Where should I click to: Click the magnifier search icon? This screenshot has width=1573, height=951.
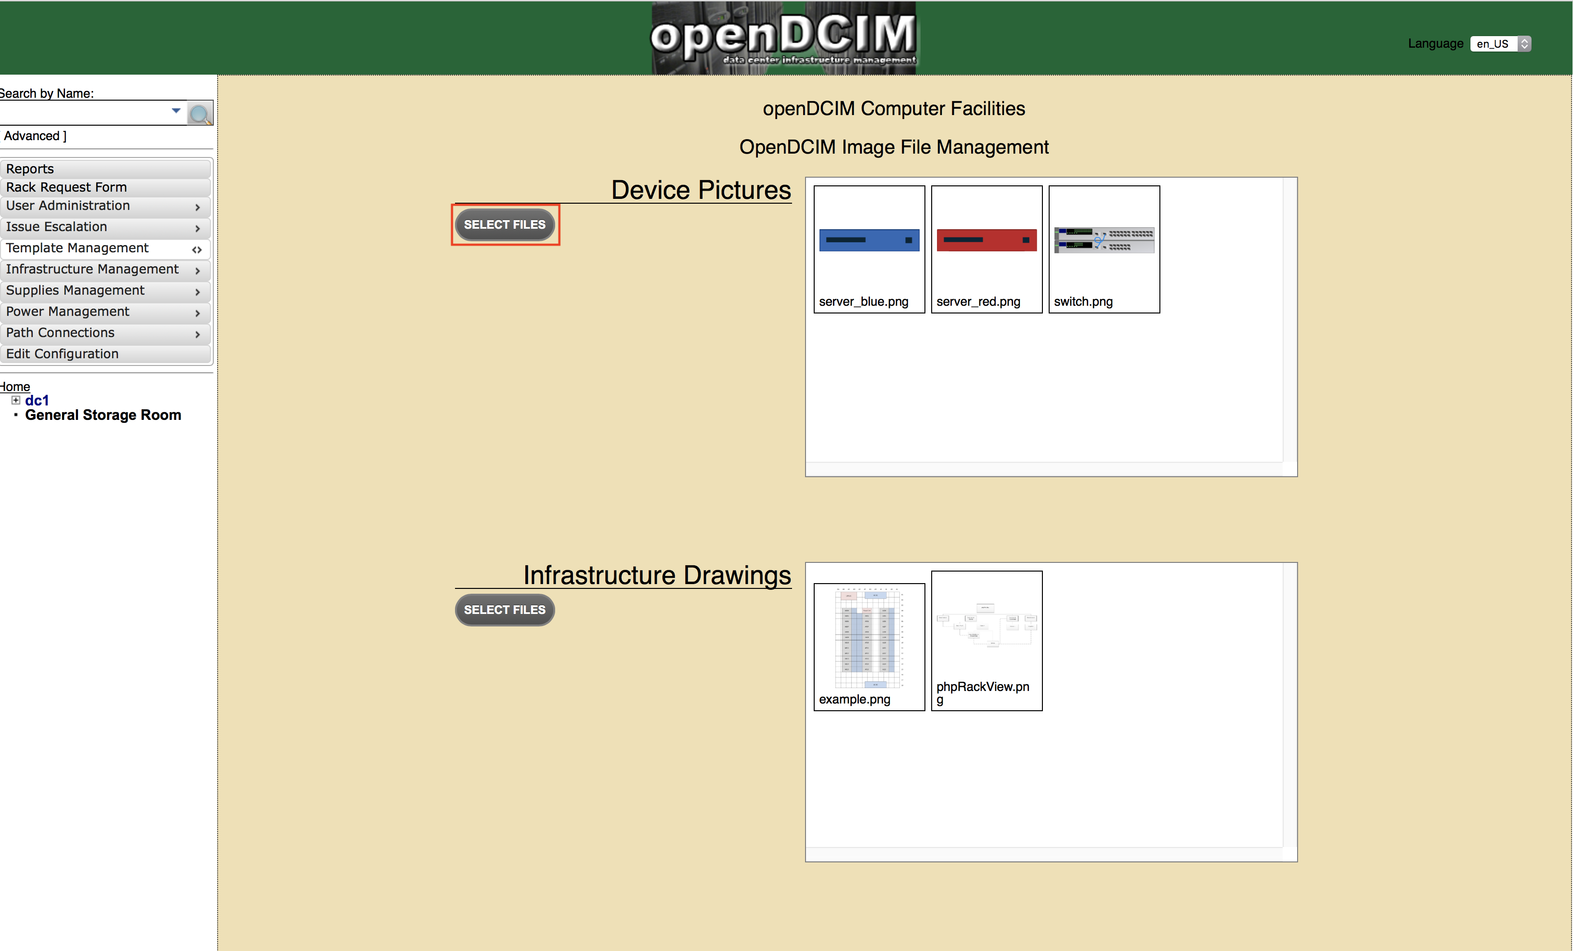pos(200,114)
